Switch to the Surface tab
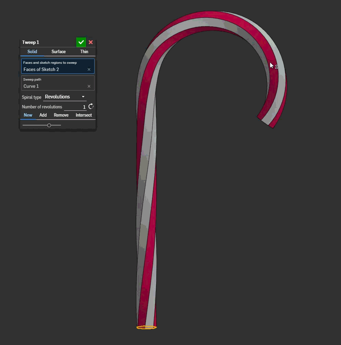The image size is (341, 345). coord(59,51)
